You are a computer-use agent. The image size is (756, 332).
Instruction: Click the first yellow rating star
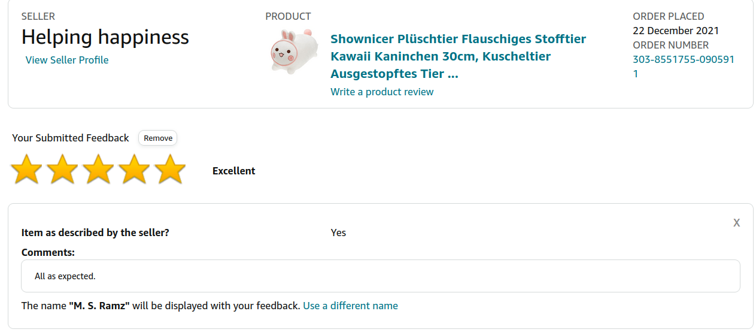(26, 170)
